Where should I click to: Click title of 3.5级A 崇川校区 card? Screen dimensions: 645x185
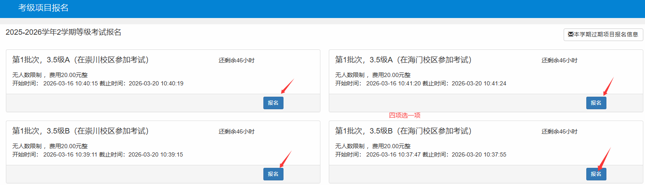click(x=80, y=60)
